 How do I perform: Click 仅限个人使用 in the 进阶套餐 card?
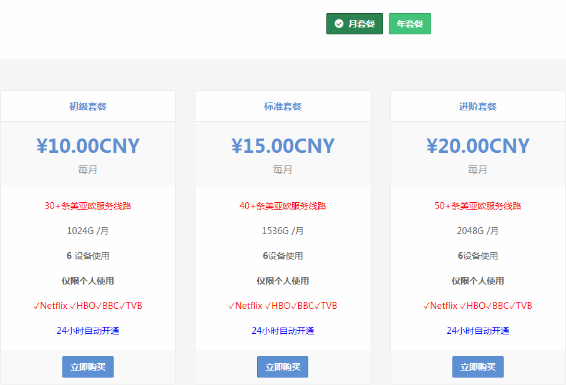(477, 281)
